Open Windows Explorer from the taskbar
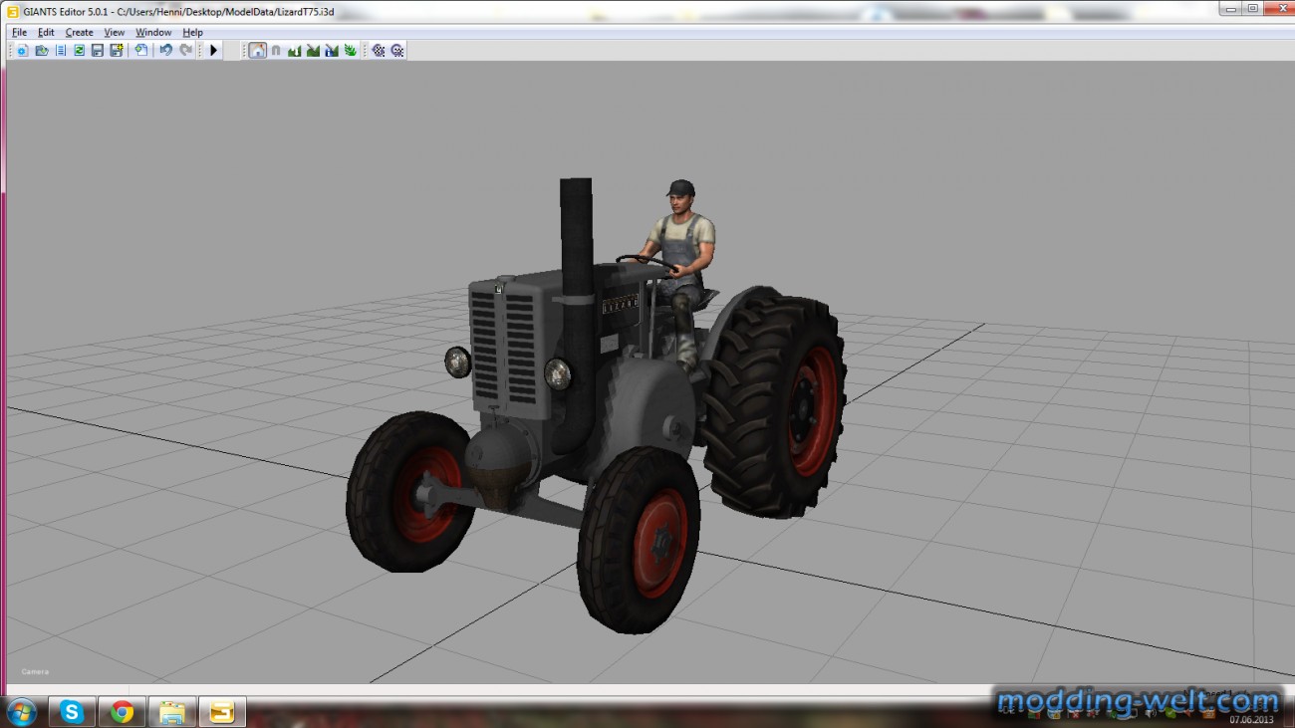 pos(172,712)
